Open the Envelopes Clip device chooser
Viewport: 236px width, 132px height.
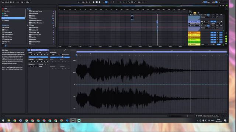pyautogui.click(x=55, y=55)
